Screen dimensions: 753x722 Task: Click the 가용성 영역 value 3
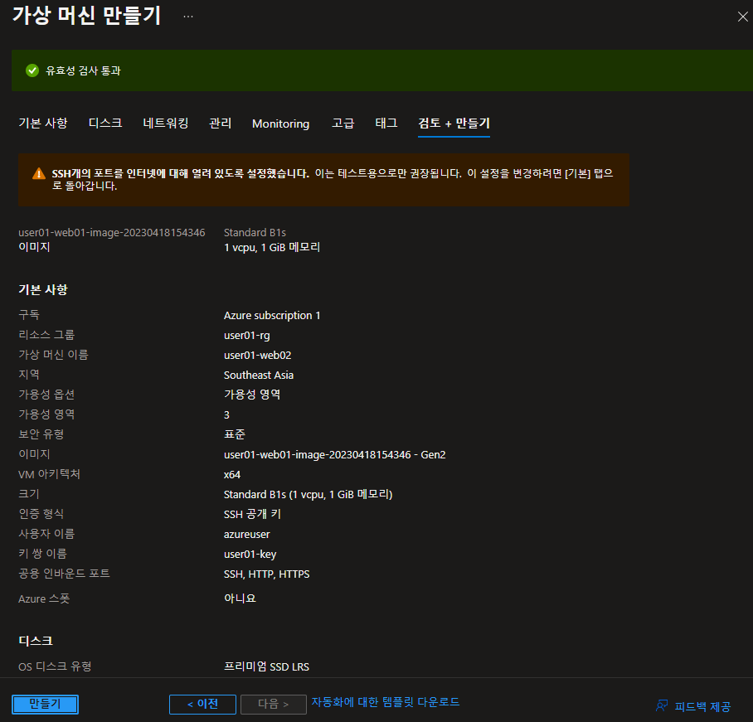point(226,414)
